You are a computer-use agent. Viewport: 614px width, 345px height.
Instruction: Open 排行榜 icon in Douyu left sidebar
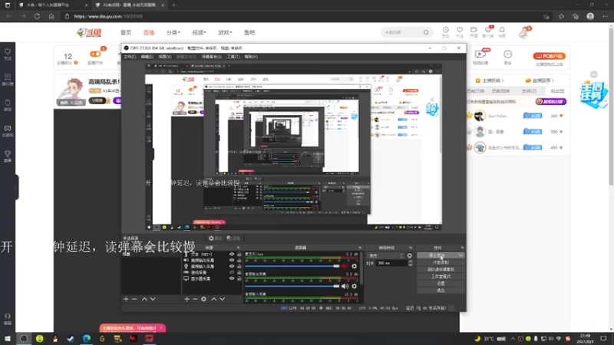tap(8, 80)
